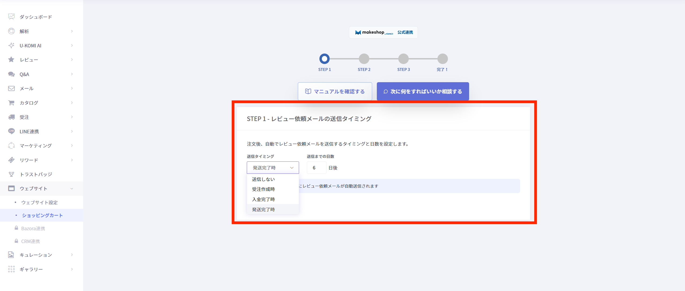
Task: Pick 入金完了時 from the dropdown list
Action: point(263,199)
